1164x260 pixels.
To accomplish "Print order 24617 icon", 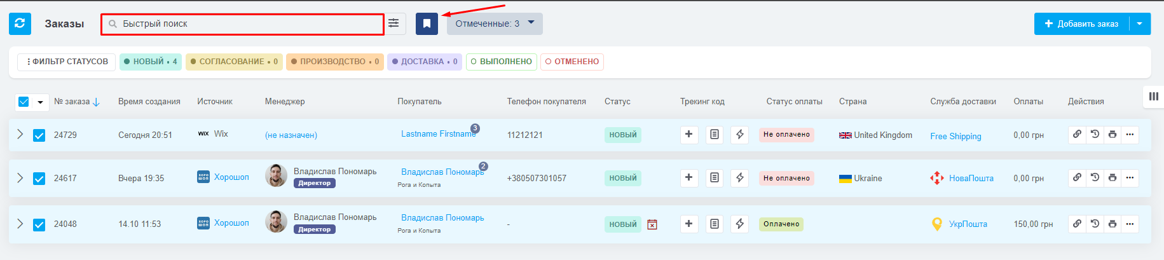I will pos(1113,177).
